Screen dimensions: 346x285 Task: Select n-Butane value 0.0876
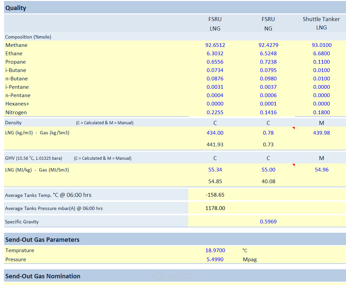(215, 78)
